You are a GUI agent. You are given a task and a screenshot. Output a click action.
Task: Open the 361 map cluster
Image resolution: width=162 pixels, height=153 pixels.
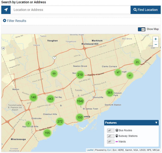coord(110,93)
